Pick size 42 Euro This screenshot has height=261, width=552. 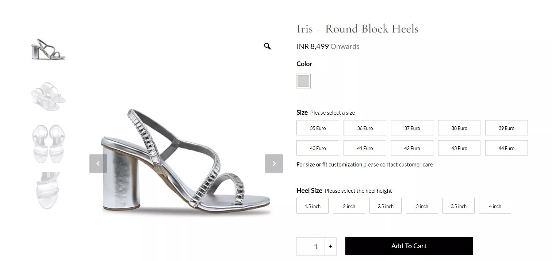[412, 148]
